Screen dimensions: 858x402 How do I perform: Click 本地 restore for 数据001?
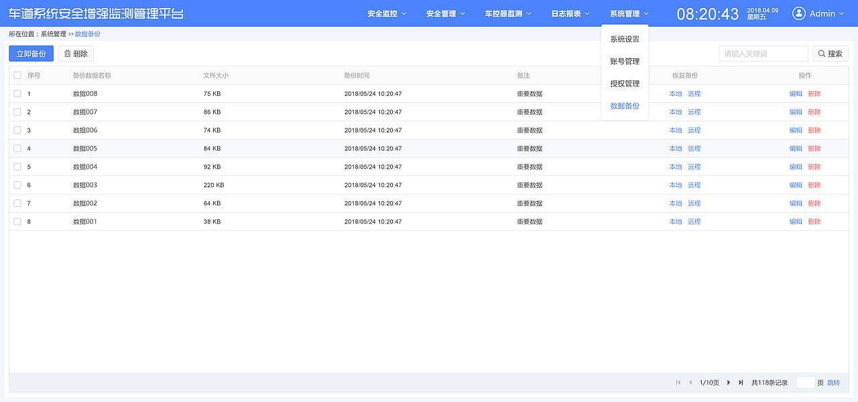(676, 221)
